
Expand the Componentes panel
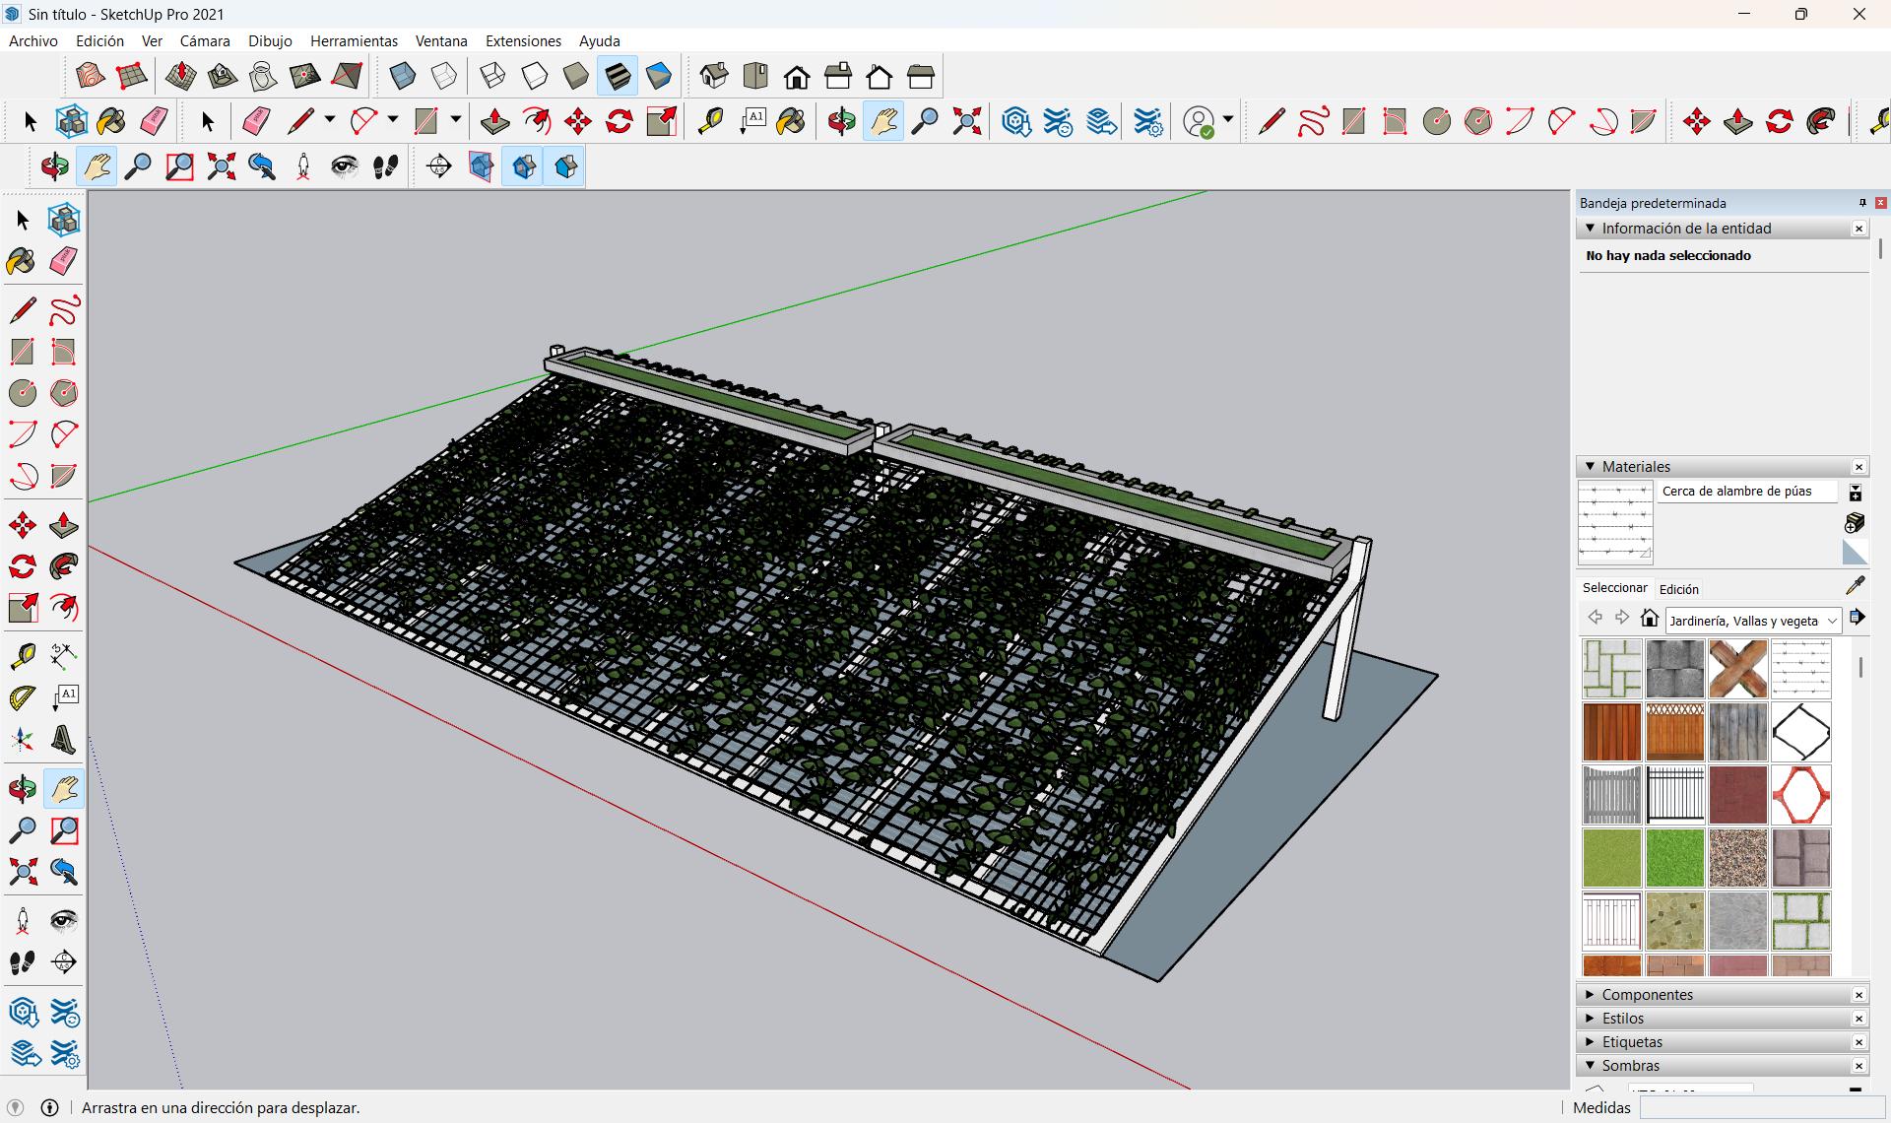coord(1647,995)
